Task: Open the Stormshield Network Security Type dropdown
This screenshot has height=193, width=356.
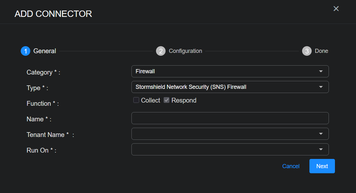Action: [x=223, y=87]
